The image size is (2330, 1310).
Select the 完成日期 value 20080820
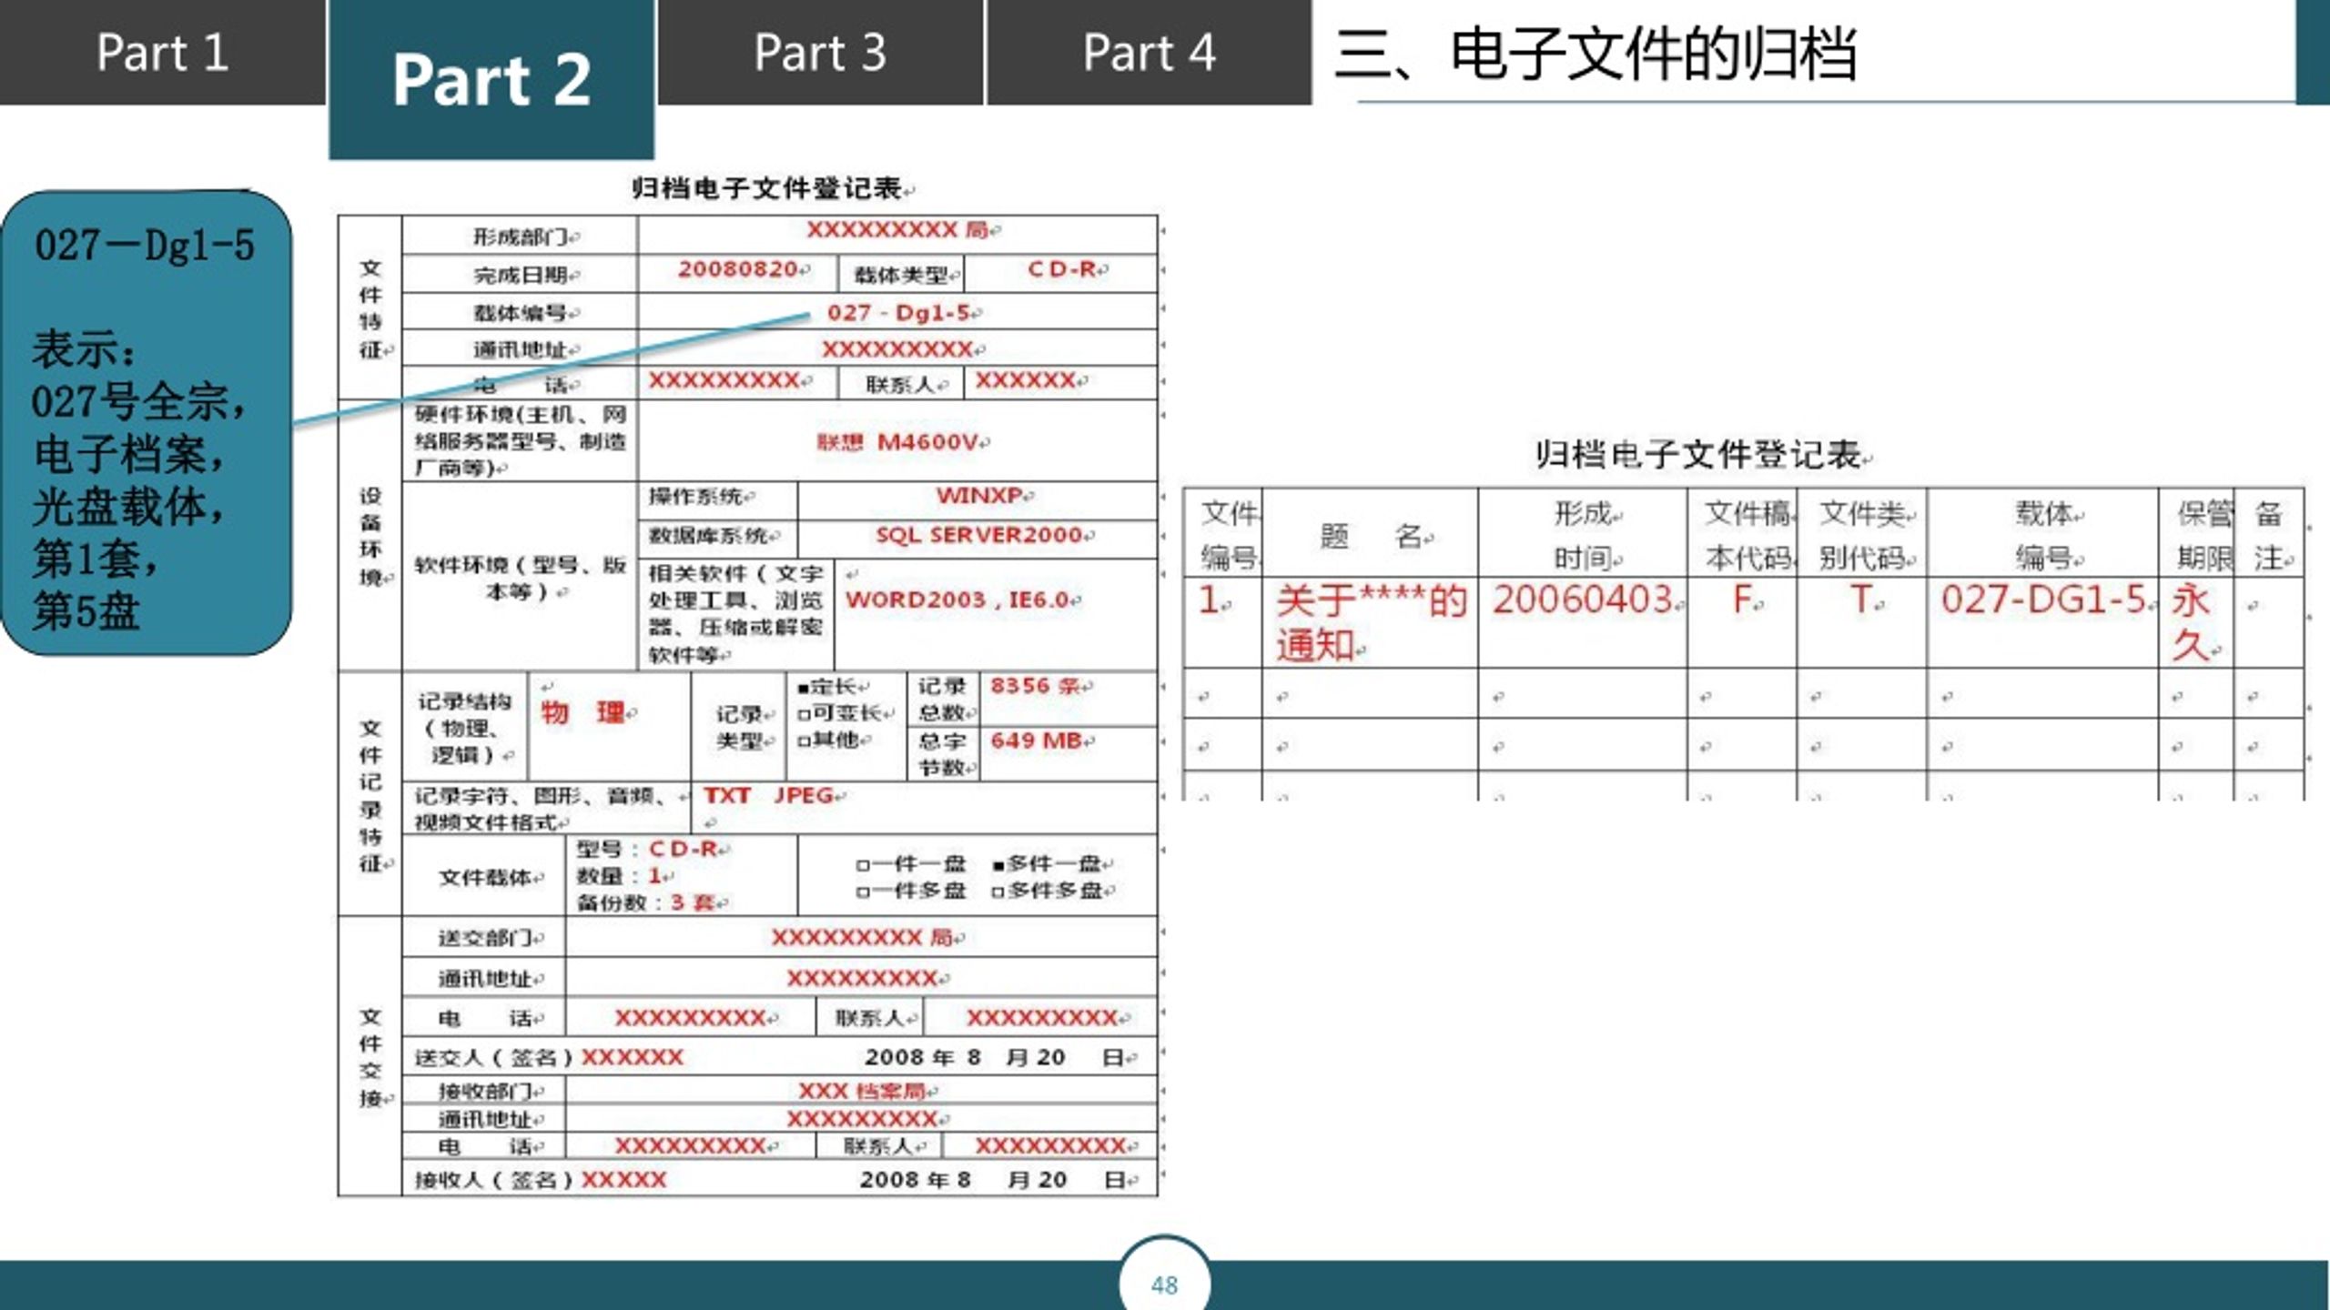(x=738, y=269)
